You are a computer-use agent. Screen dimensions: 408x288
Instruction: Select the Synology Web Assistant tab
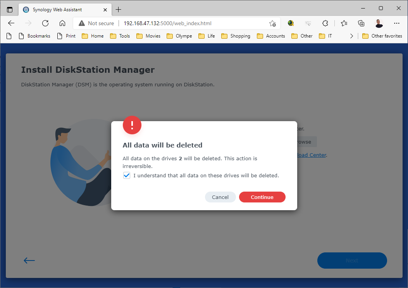tap(65, 10)
